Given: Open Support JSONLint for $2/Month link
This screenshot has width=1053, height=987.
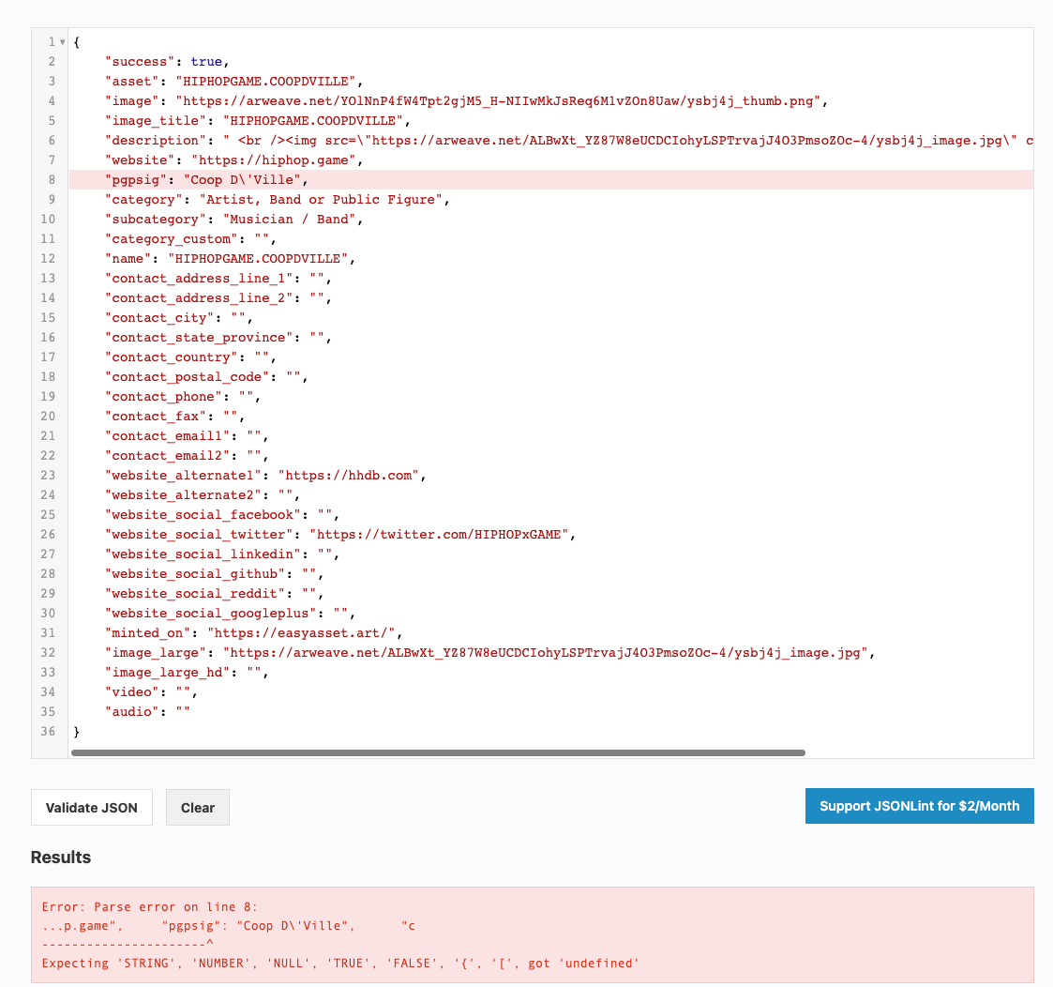Looking at the screenshot, I should click(919, 806).
